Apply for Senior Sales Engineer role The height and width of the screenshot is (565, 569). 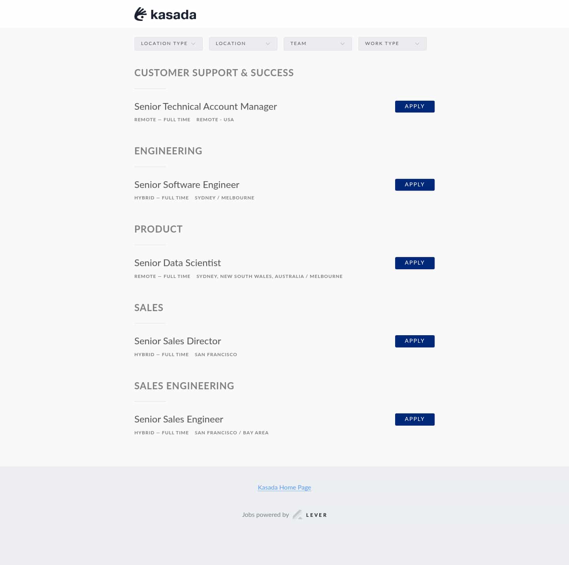[415, 419]
